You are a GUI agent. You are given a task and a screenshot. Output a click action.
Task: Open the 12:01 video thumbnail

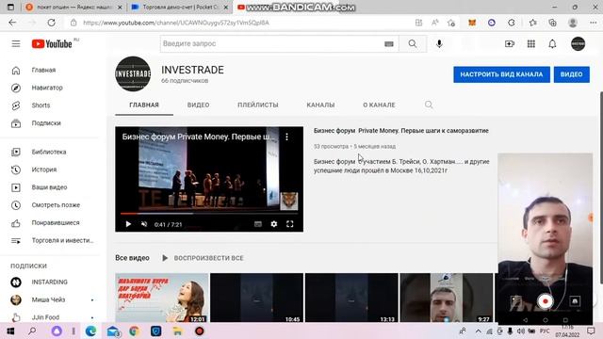(161, 298)
